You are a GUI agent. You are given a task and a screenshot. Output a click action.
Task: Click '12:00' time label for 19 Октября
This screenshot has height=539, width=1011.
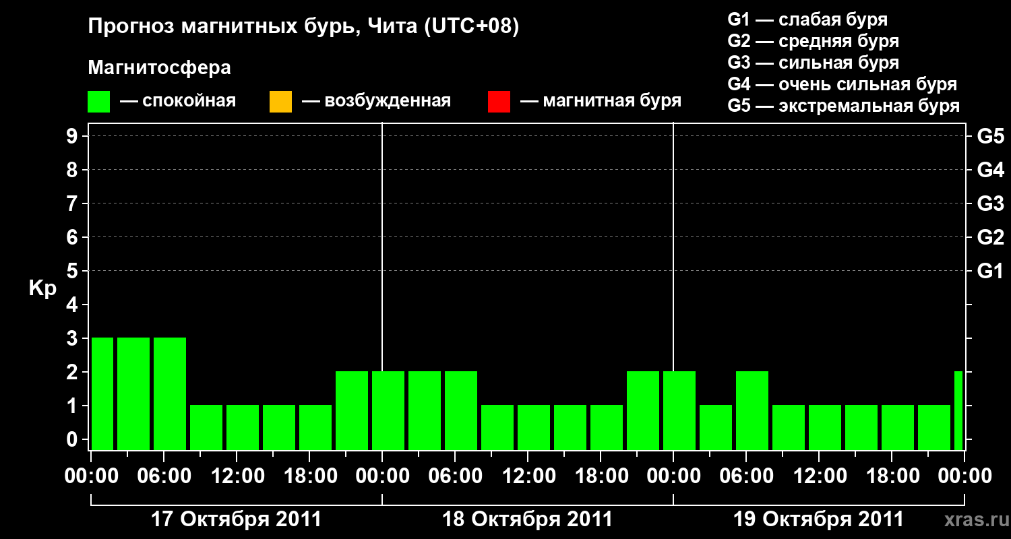pyautogui.click(x=820, y=476)
